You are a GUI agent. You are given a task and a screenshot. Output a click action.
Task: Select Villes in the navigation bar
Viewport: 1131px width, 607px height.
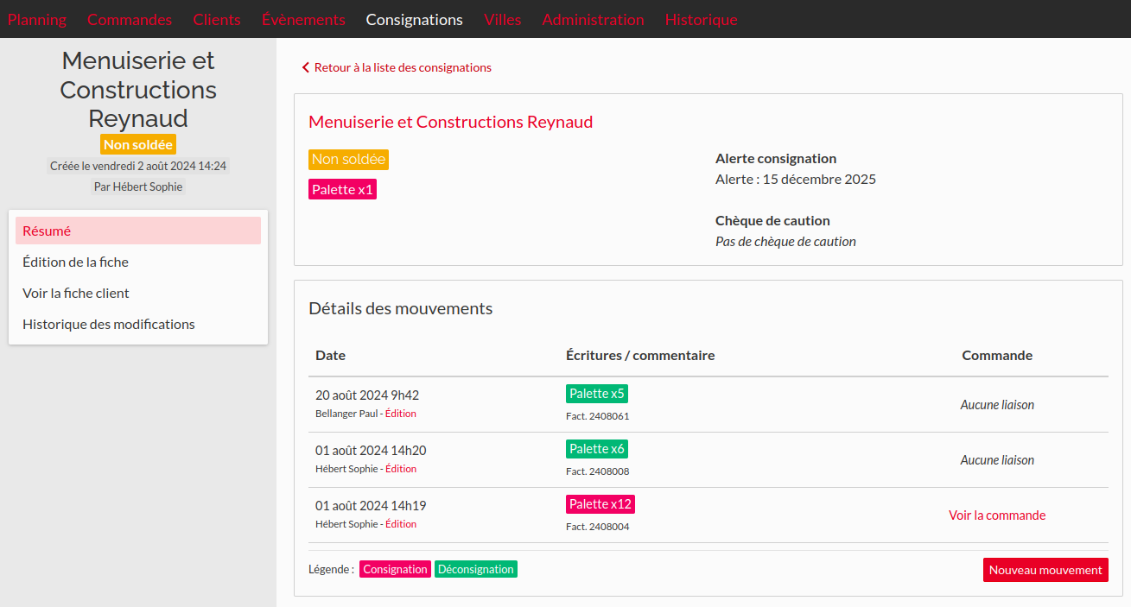(502, 19)
